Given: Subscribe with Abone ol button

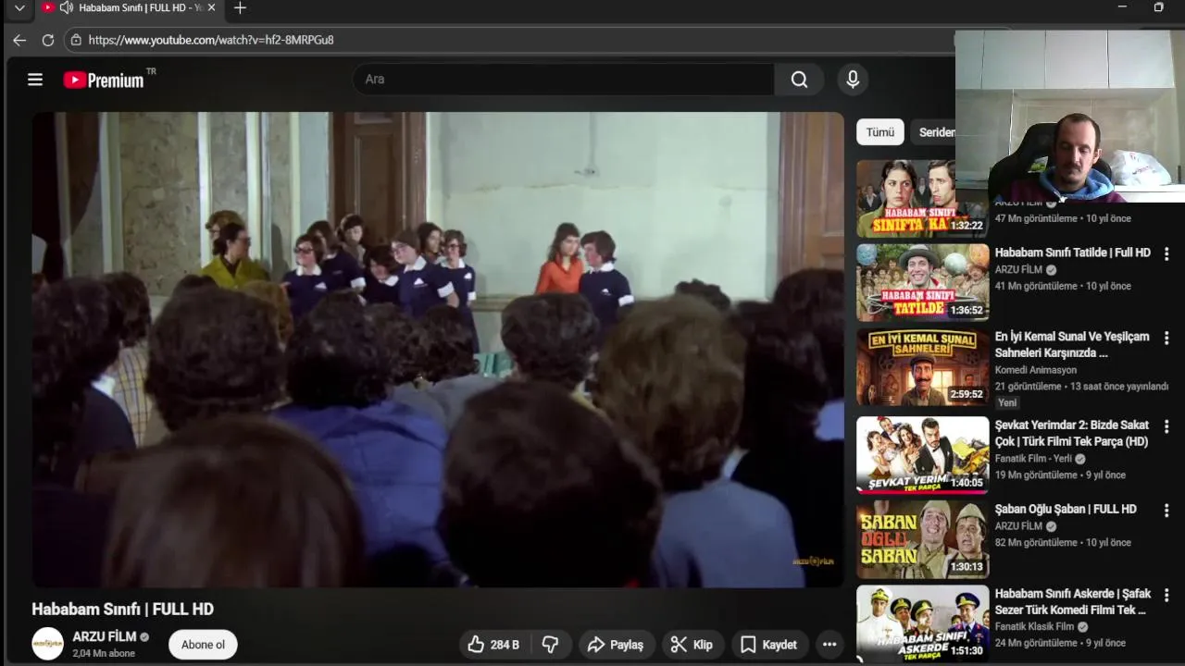Looking at the screenshot, I should pyautogui.click(x=203, y=645).
